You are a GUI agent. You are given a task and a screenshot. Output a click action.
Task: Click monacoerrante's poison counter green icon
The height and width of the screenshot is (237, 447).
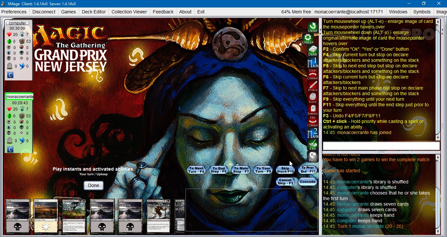[9, 116]
